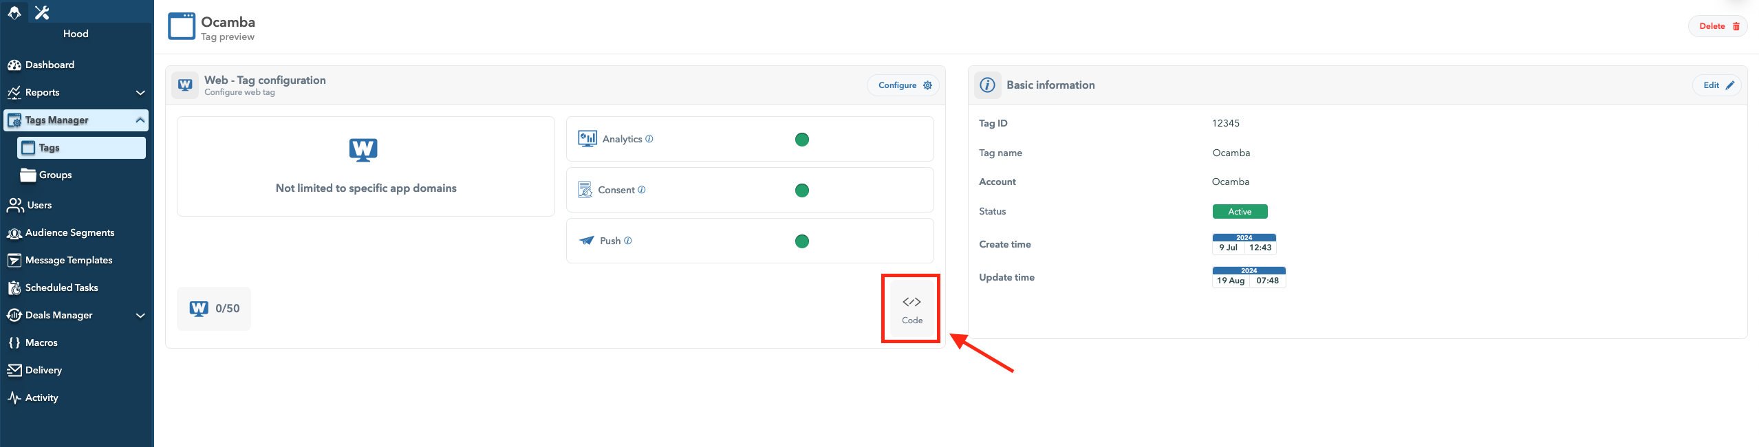Click the Create time 9 Jul badge

pos(1244,244)
